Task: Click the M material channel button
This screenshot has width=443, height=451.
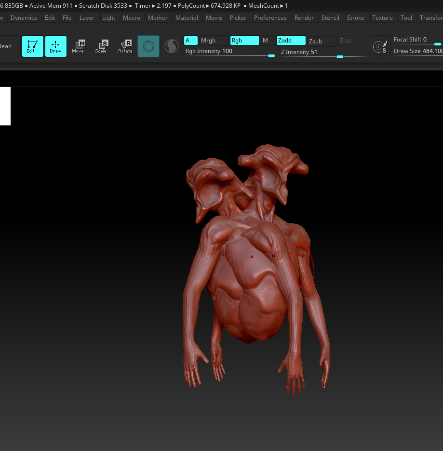Action: tap(266, 41)
